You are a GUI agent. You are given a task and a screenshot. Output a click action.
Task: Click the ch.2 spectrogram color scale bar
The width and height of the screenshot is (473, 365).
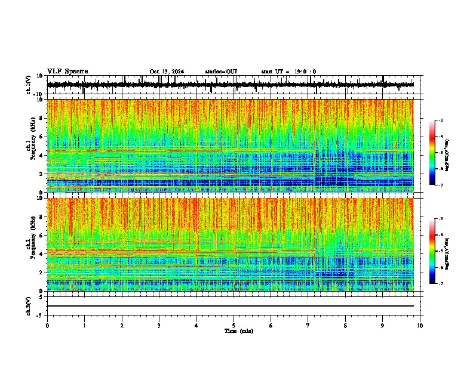pos(432,251)
